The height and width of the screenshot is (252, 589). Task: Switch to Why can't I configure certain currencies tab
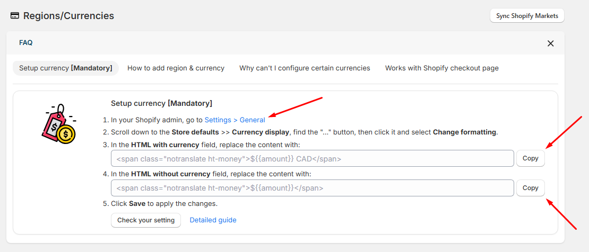tap(305, 68)
